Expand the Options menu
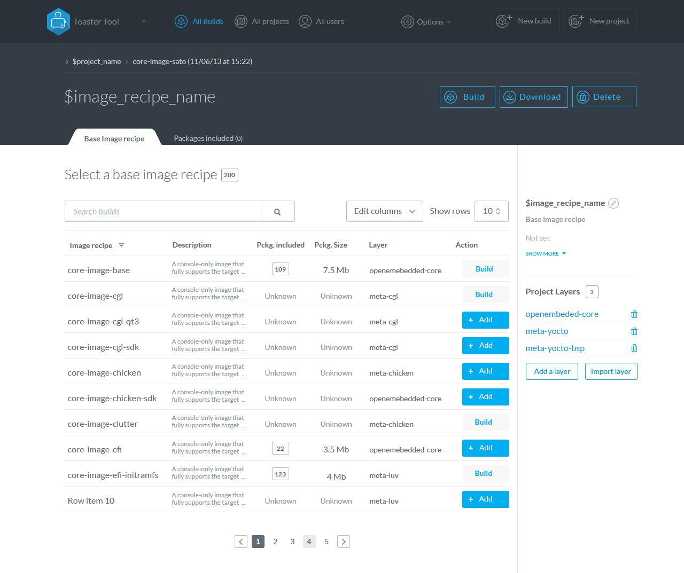This screenshot has width=684, height=573. (426, 22)
